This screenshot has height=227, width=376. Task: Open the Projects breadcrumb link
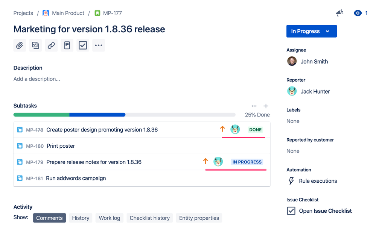(x=23, y=13)
